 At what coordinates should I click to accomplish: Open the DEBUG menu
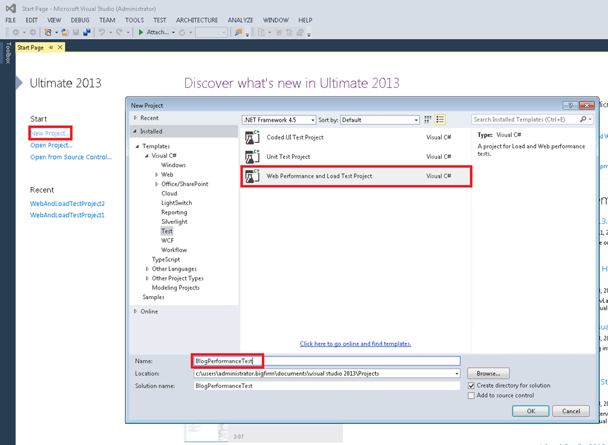[80, 20]
